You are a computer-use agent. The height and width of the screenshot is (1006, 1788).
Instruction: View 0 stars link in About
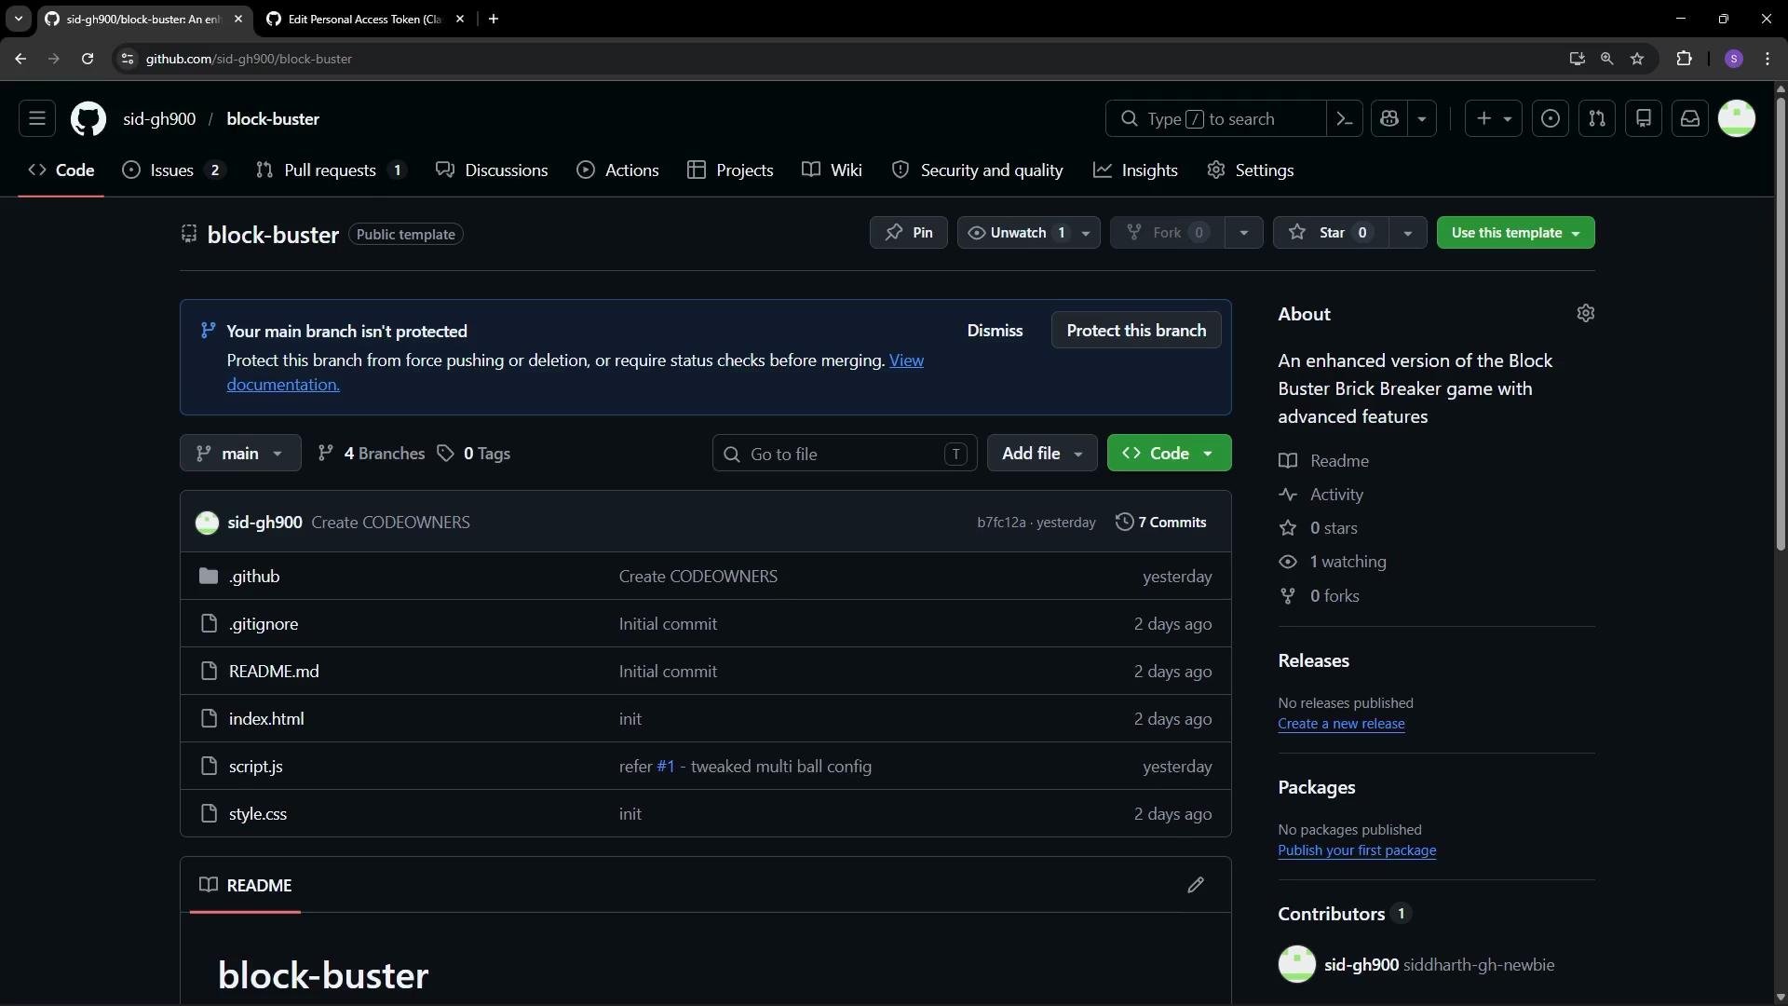(1334, 528)
